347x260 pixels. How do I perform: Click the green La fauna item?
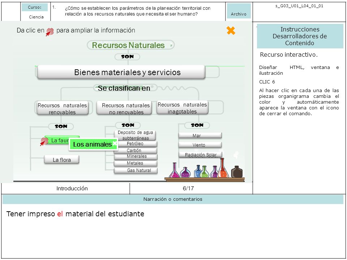point(57,140)
